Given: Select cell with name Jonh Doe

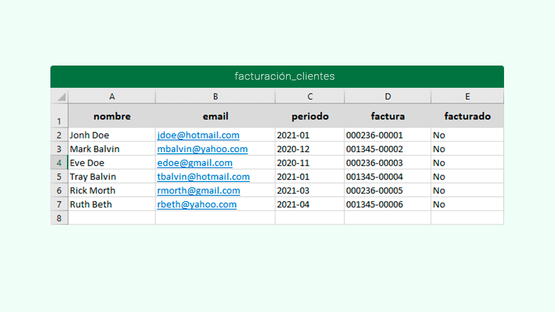Looking at the screenshot, I should (x=112, y=135).
